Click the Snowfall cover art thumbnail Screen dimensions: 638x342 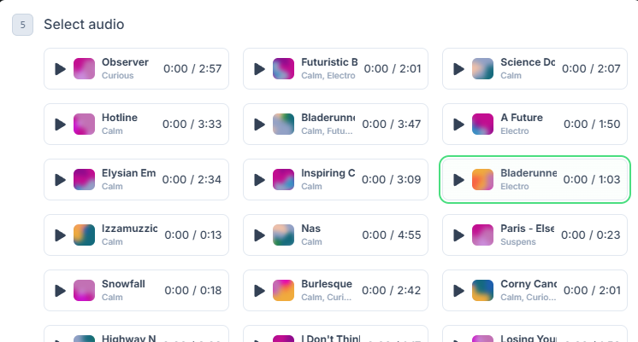click(x=84, y=291)
